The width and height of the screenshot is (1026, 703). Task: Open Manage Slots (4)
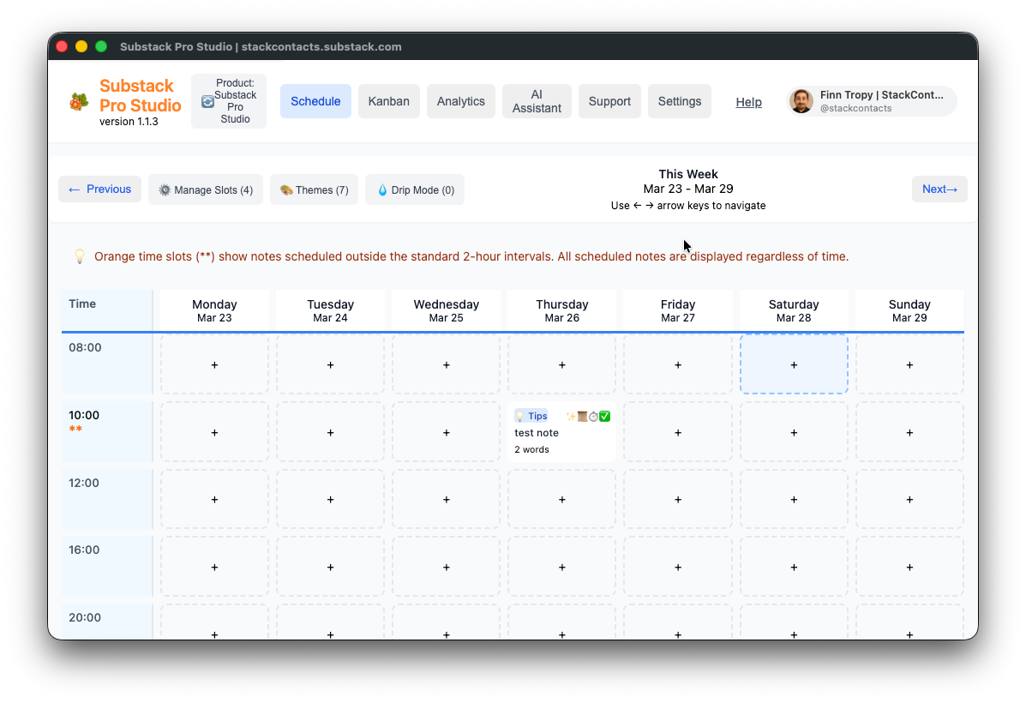(x=206, y=189)
